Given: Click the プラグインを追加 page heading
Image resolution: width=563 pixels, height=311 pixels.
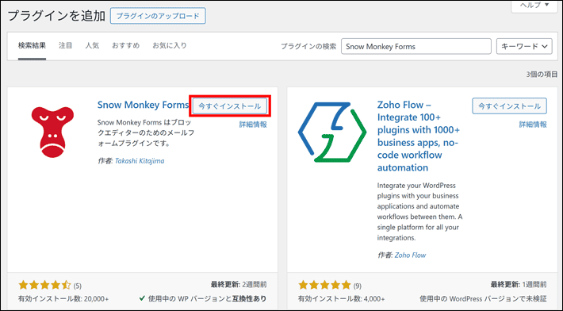Looking at the screenshot, I should tap(56, 16).
